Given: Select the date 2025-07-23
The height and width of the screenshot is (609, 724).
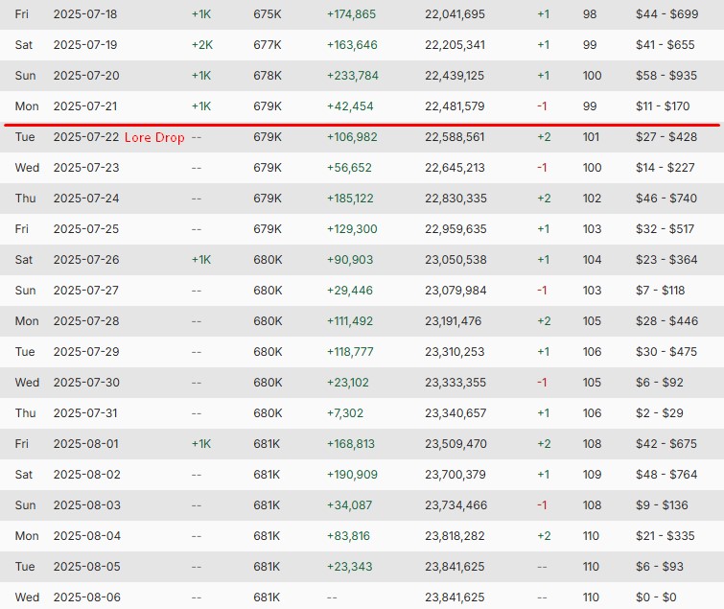Looking at the screenshot, I should (x=86, y=168).
